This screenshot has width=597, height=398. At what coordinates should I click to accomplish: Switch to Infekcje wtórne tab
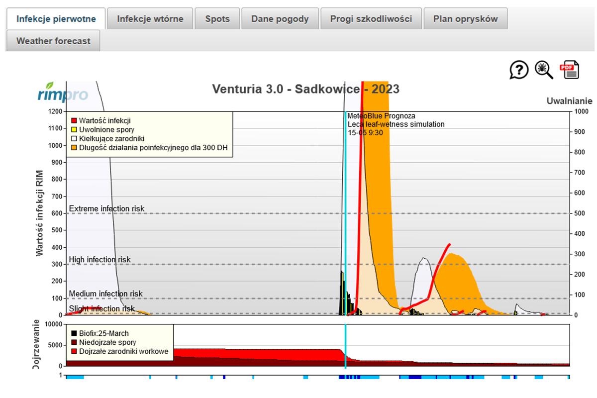click(x=150, y=19)
